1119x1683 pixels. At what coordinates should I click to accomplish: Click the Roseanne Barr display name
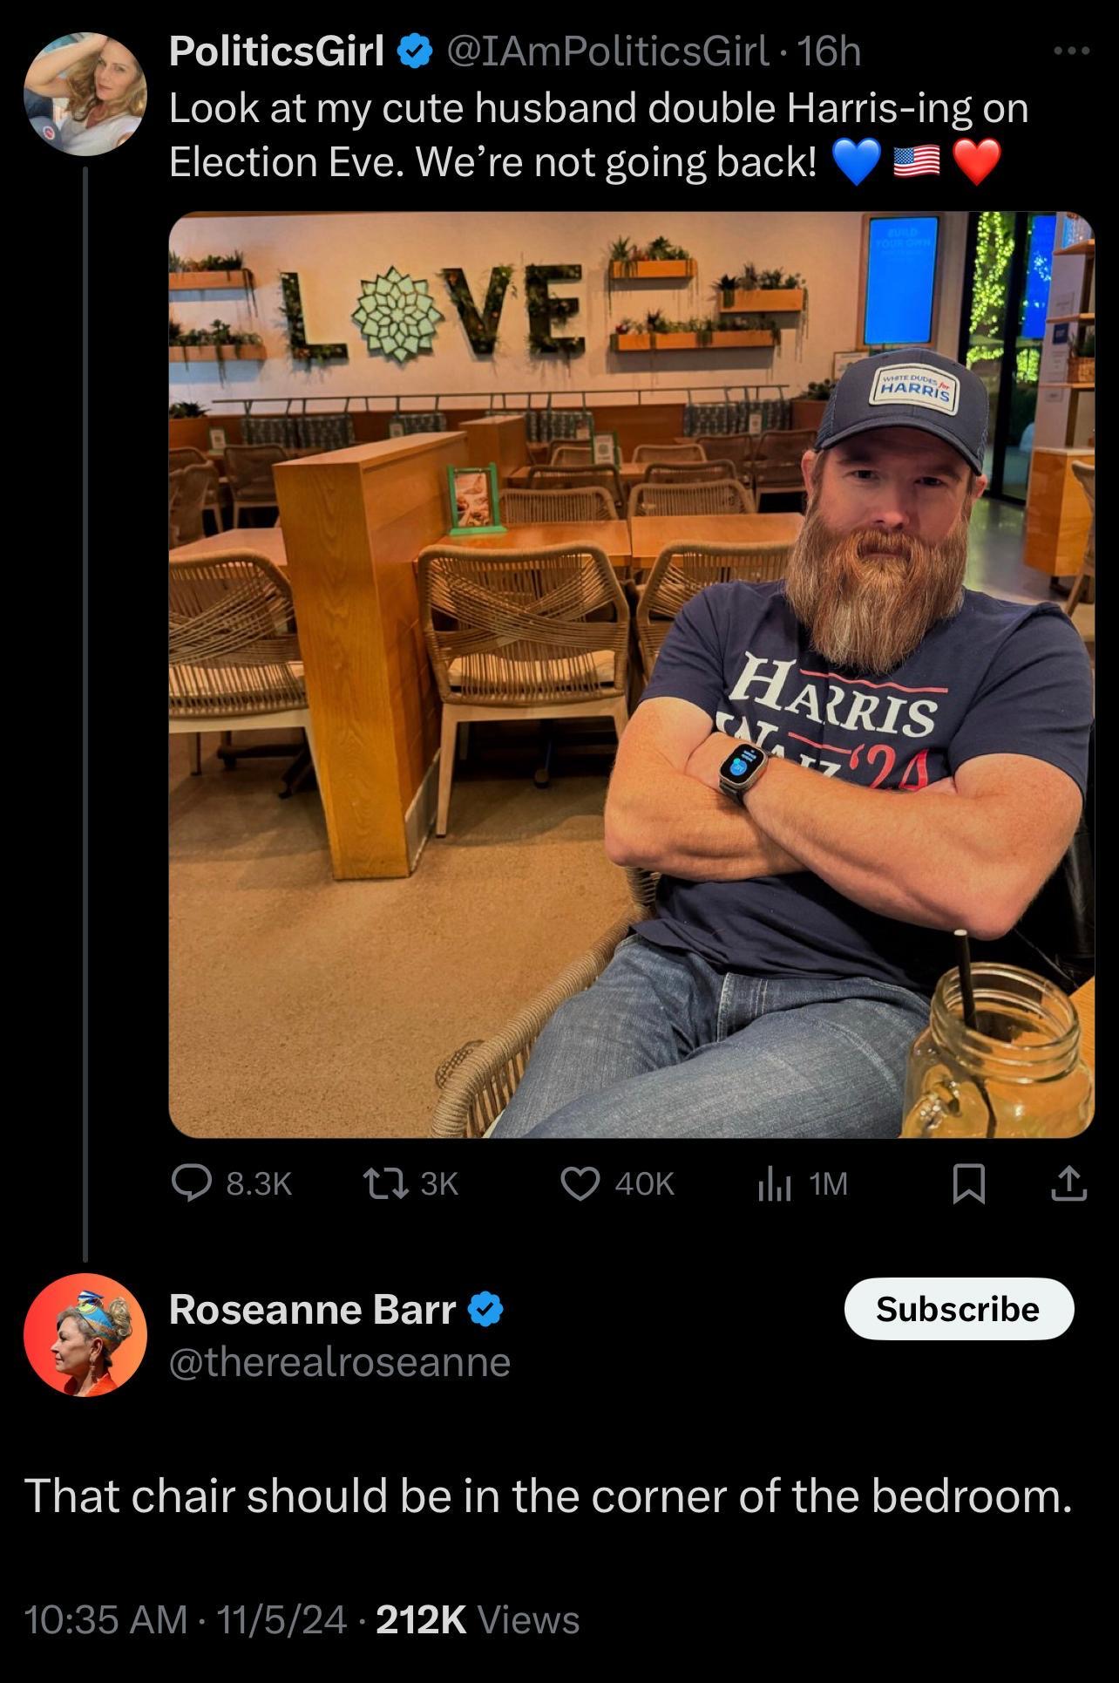coord(312,1310)
